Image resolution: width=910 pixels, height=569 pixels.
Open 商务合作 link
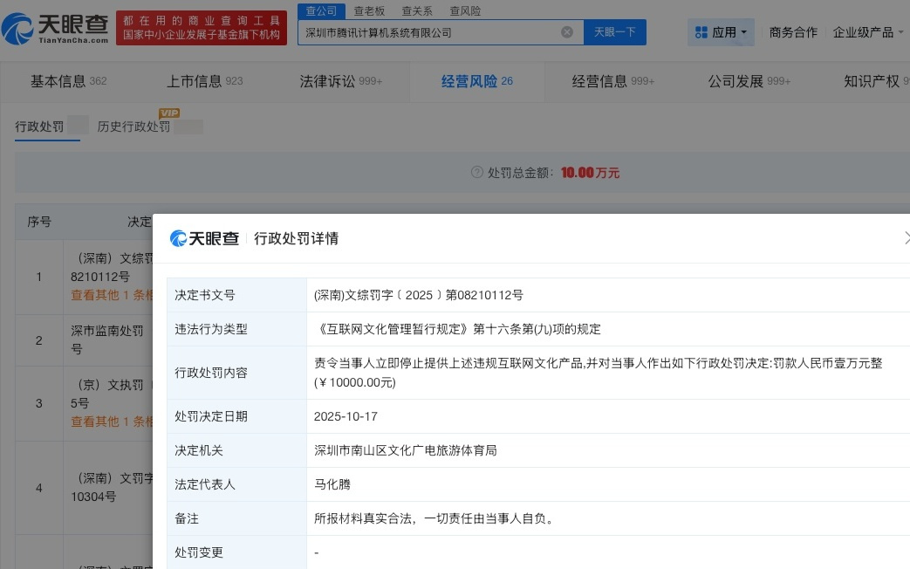tap(793, 32)
